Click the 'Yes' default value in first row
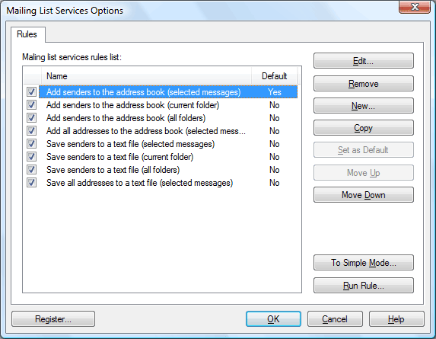The width and height of the screenshot is (436, 339). point(275,92)
